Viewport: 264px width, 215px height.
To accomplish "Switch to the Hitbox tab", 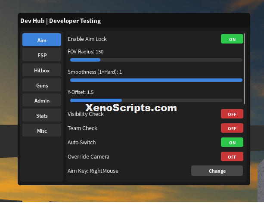I will pos(42,70).
